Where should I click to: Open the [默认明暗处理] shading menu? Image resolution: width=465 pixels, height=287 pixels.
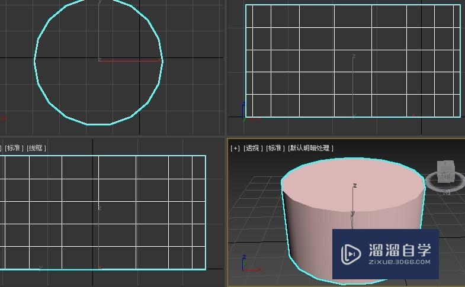click(x=310, y=148)
